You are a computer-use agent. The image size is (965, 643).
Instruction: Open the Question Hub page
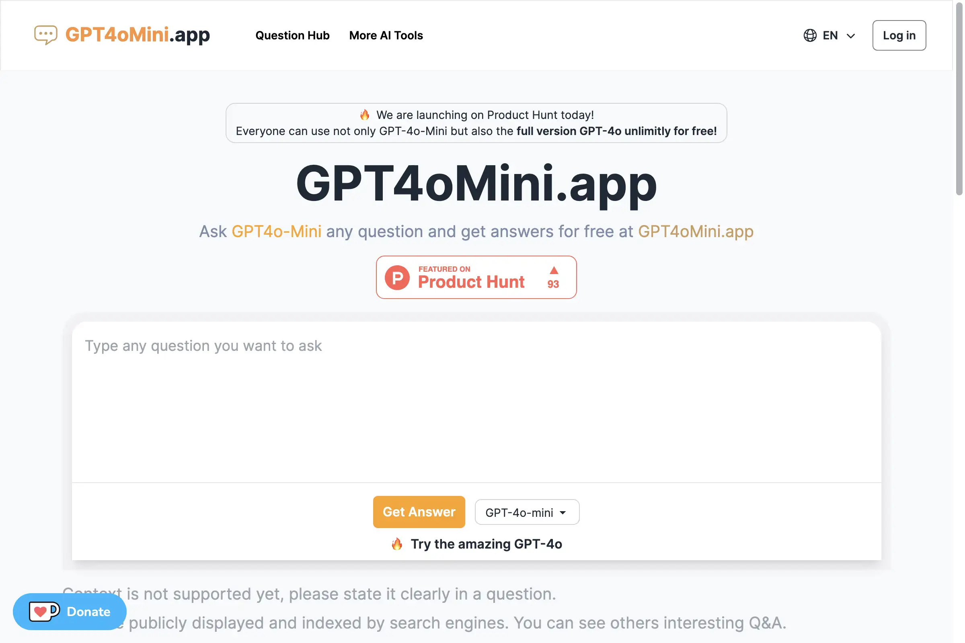pyautogui.click(x=292, y=35)
